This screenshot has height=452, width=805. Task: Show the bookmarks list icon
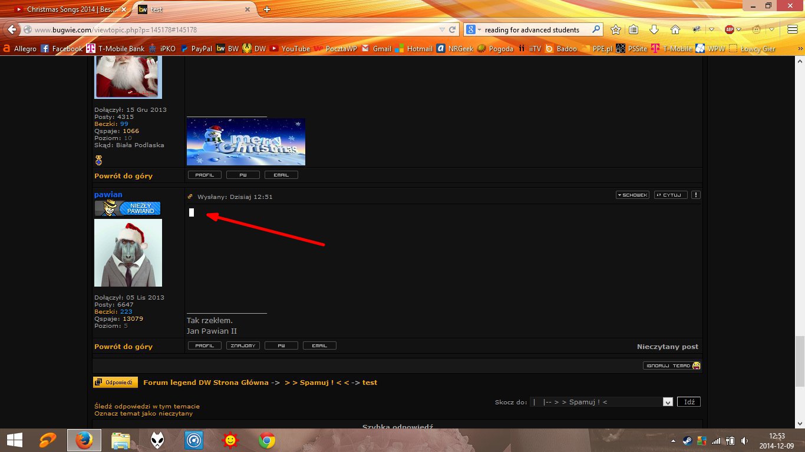pyautogui.click(x=634, y=30)
